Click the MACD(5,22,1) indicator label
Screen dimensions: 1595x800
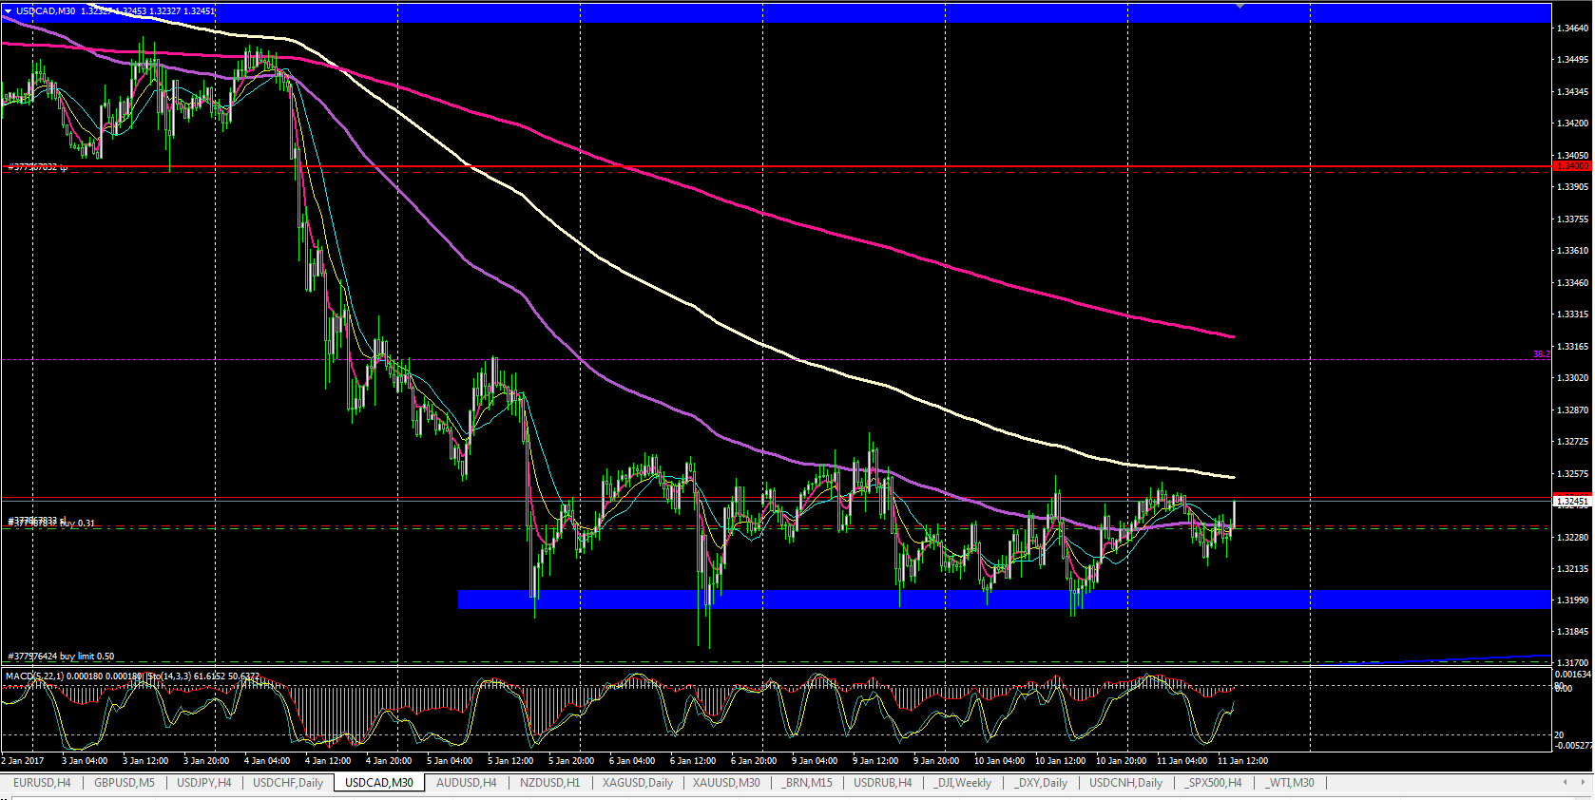tap(34, 676)
